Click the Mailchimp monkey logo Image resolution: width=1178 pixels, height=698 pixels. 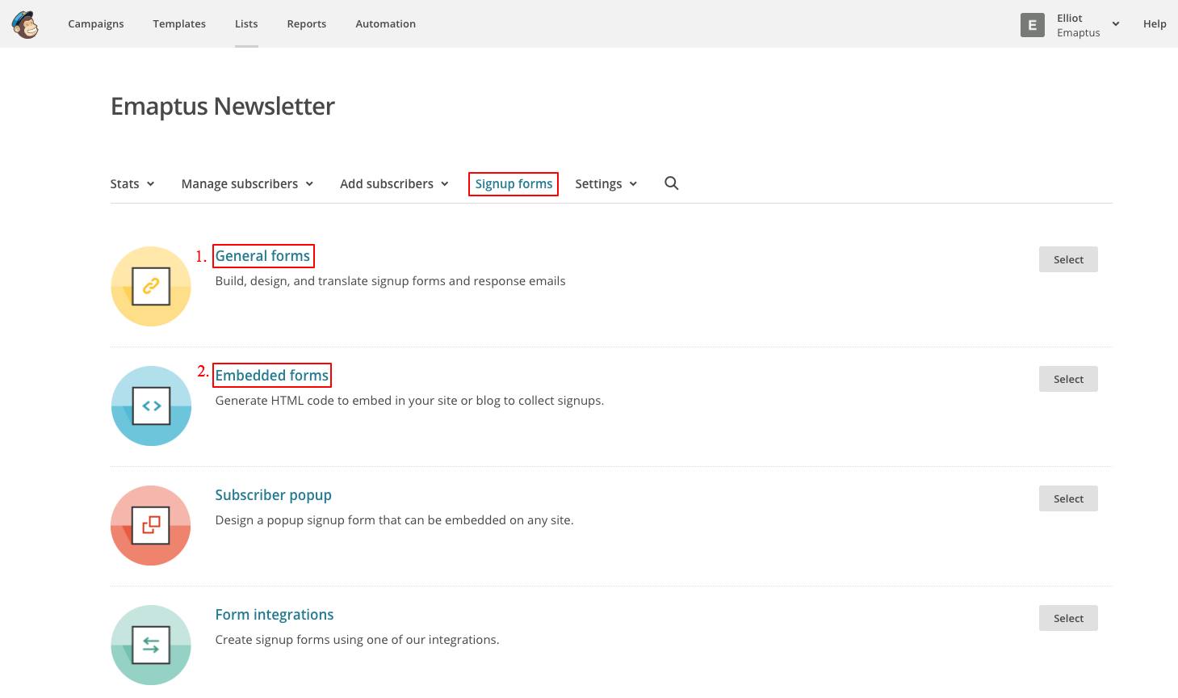(x=26, y=24)
